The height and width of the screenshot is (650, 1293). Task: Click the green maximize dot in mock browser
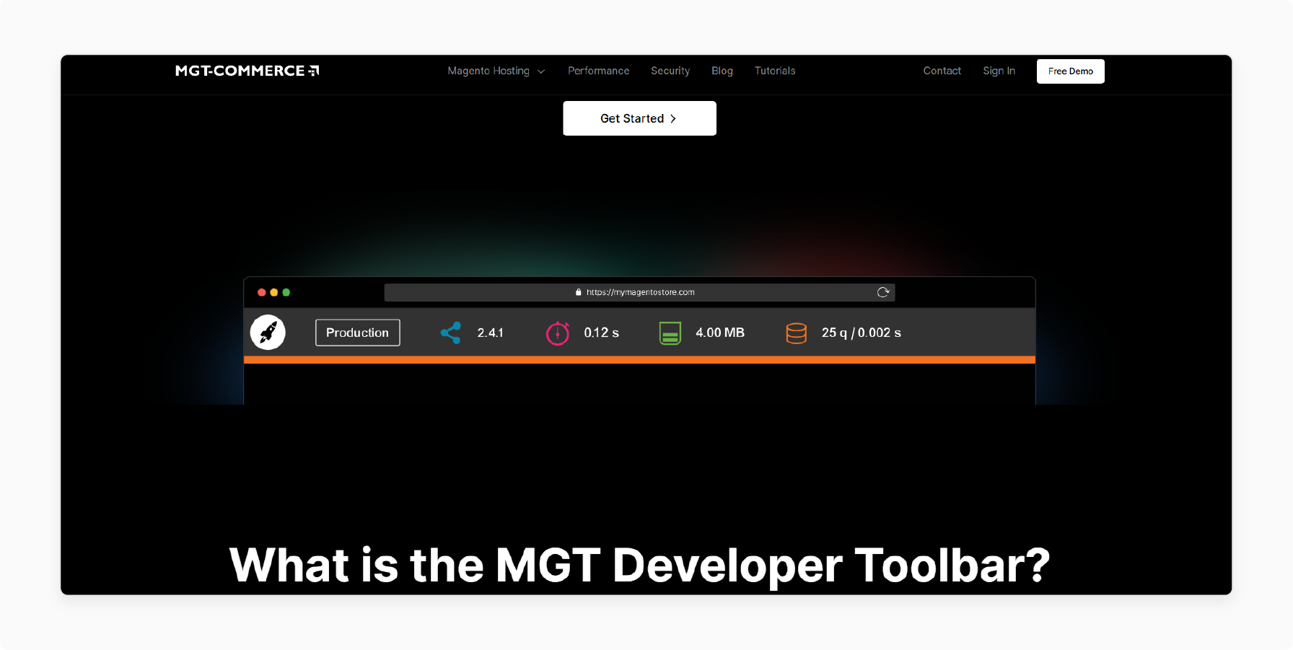[x=286, y=292]
